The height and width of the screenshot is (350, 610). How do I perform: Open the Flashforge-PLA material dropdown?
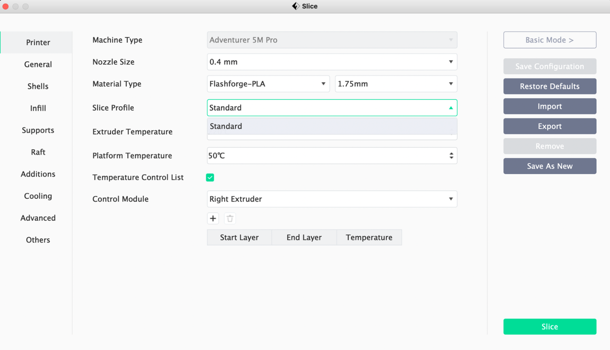(268, 84)
